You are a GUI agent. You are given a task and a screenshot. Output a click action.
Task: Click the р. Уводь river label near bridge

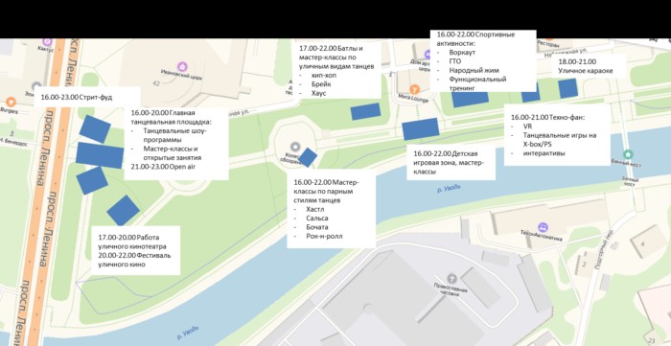coord(449,189)
